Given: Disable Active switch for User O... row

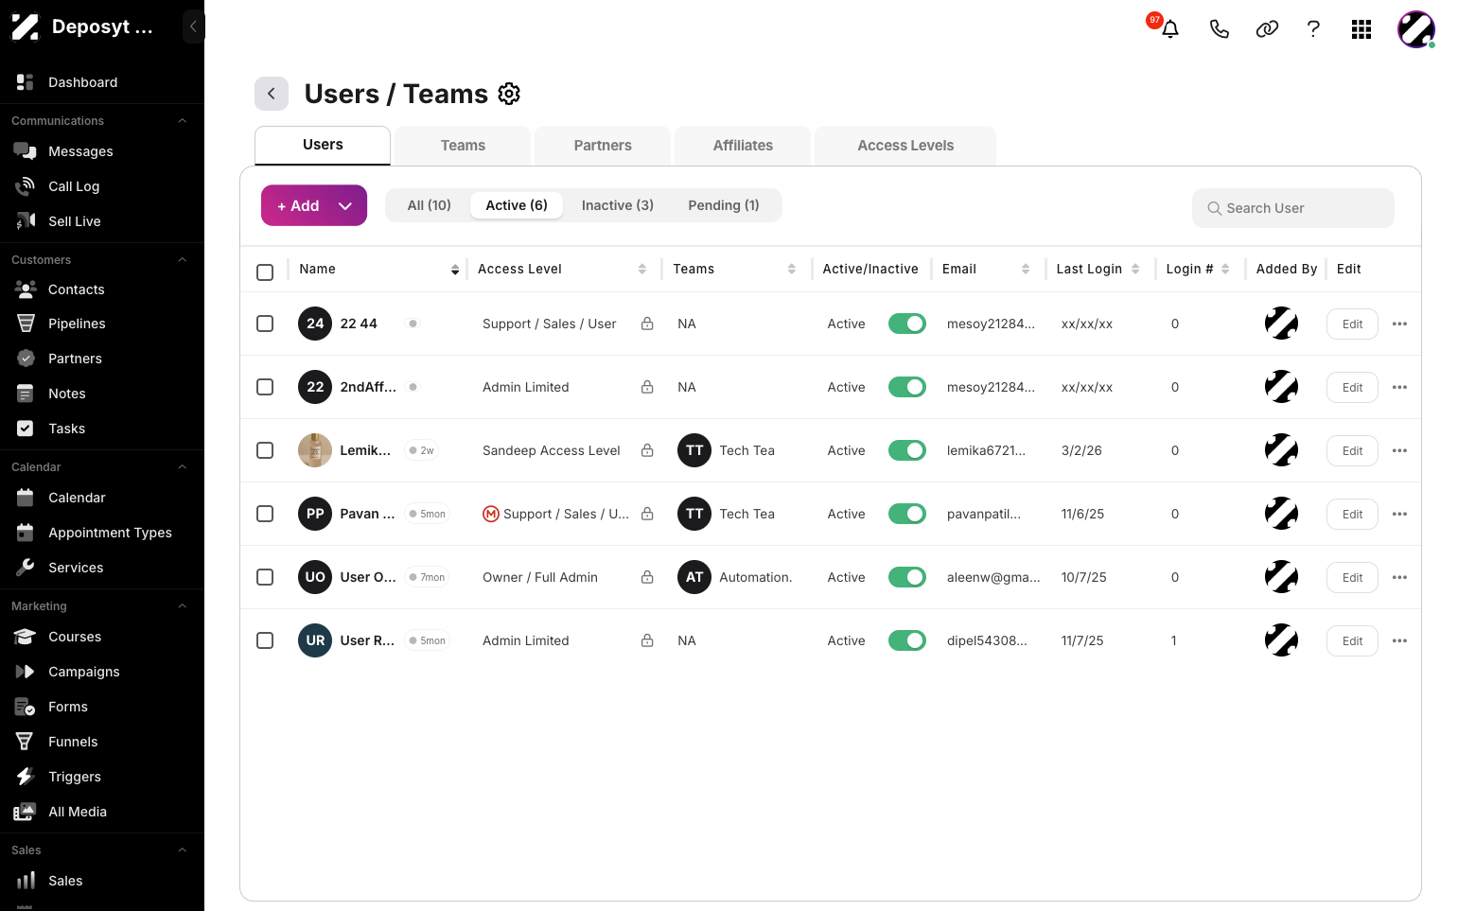Looking at the screenshot, I should click(907, 577).
